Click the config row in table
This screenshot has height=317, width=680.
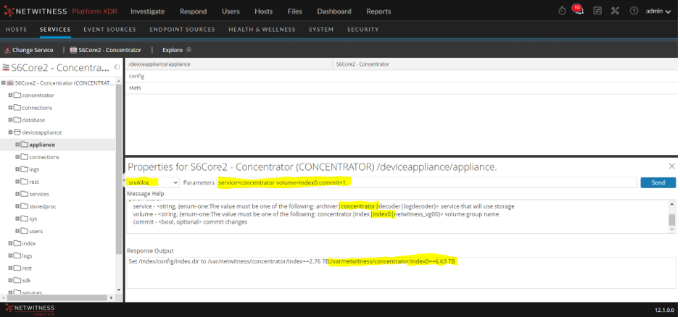(401, 76)
